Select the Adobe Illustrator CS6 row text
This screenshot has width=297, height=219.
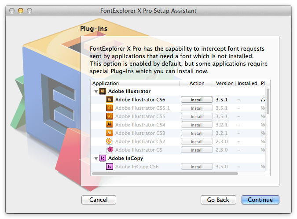pyautogui.click(x=140, y=100)
